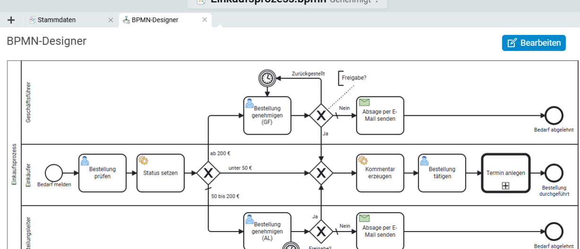The image size is (580, 249).
Task: Click the Stammdaten tab icon
Action: point(33,20)
